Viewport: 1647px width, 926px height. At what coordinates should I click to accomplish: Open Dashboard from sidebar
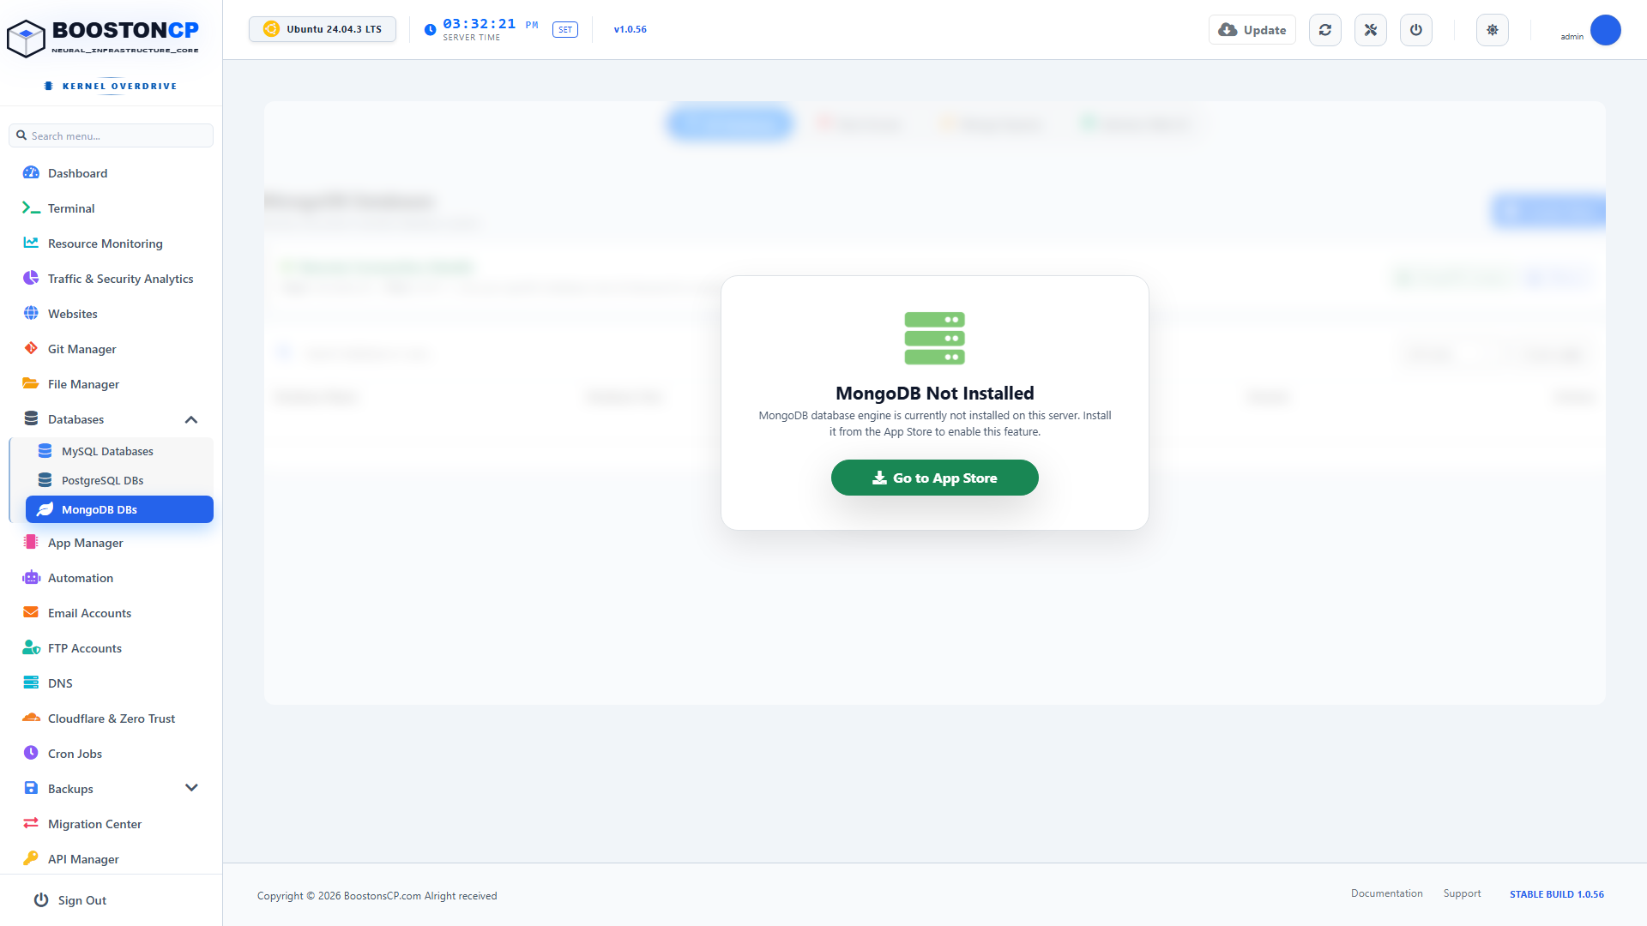[111, 173]
